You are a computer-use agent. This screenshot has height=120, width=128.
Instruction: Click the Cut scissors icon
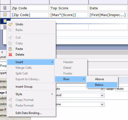tap(10, 37)
